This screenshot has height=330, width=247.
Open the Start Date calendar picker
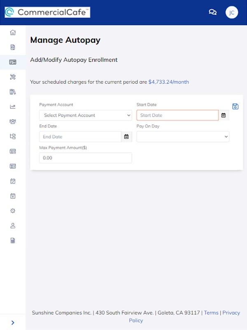click(x=224, y=115)
